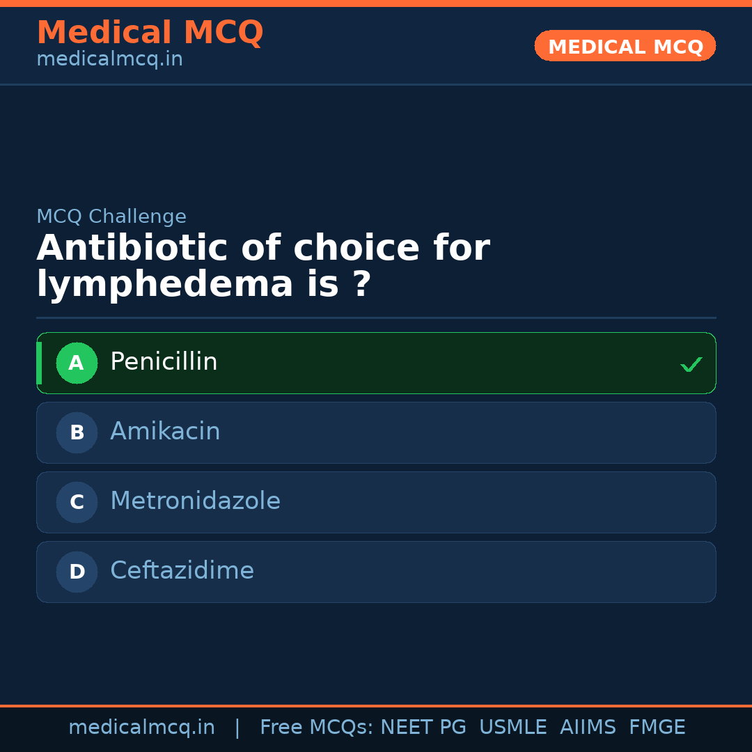
Task: Click the Free MCQs footer text
Action: pos(316,728)
